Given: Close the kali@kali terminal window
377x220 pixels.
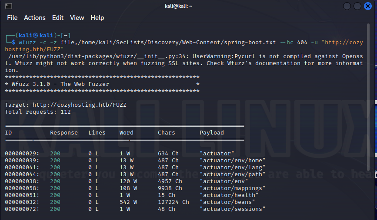Looking at the screenshot, I should [368, 6].
